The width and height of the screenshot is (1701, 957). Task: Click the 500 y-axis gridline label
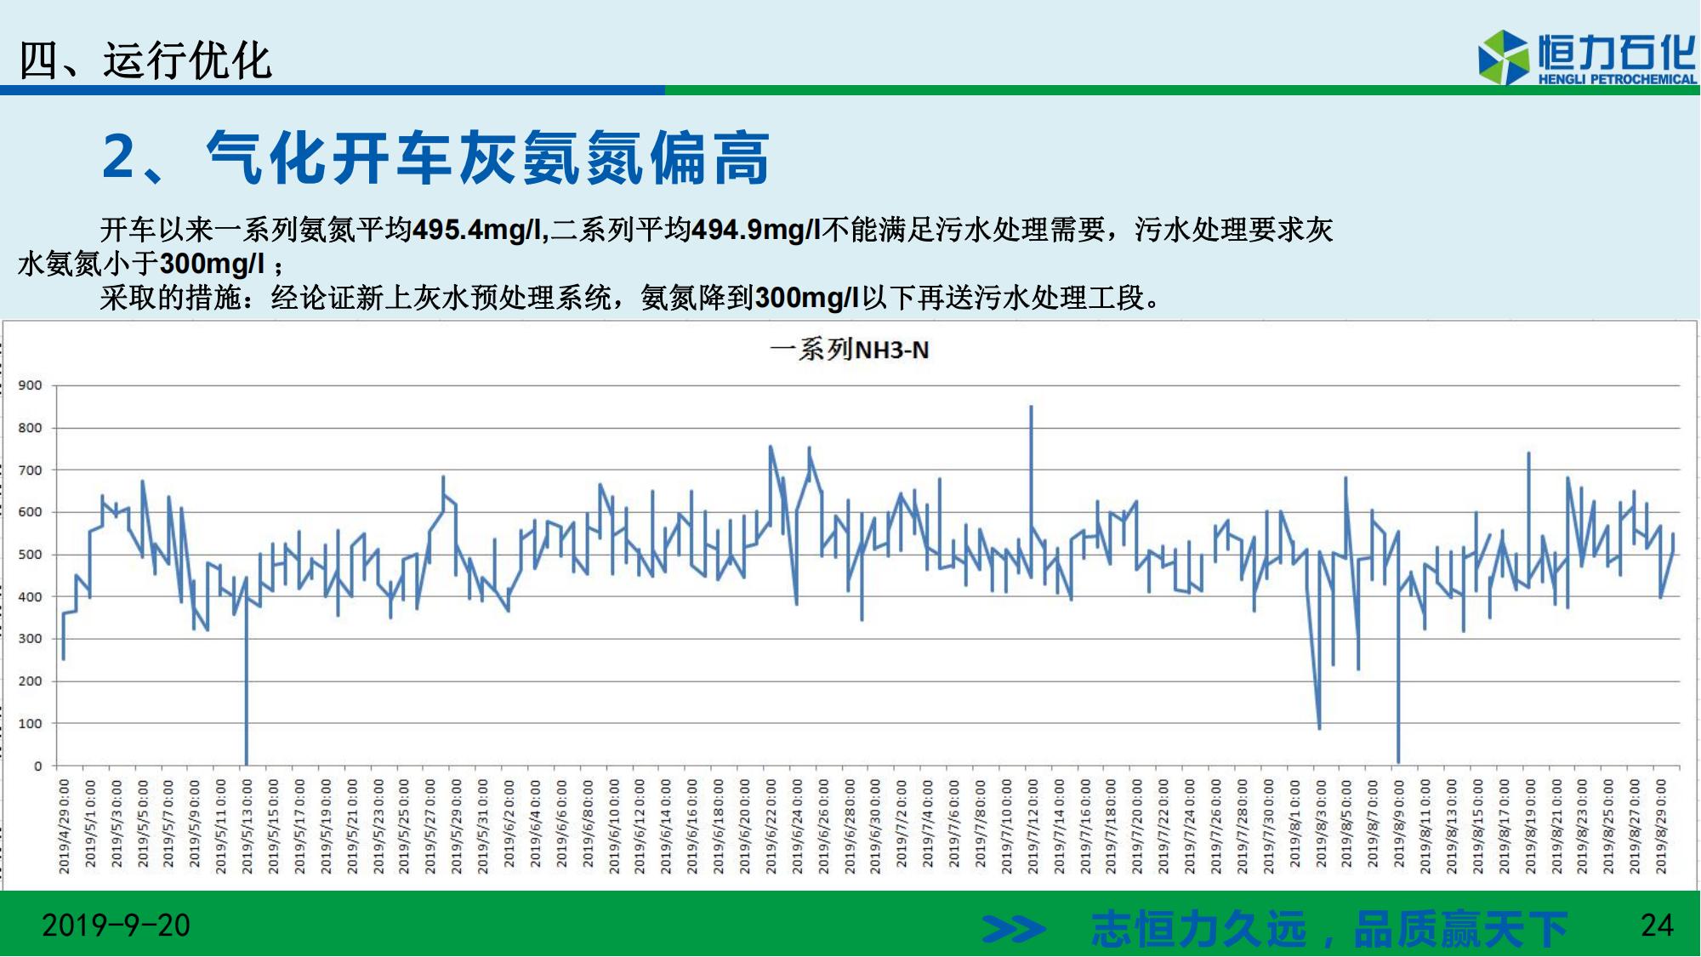pyautogui.click(x=30, y=555)
